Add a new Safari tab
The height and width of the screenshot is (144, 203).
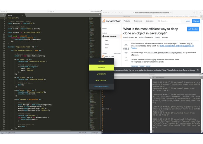pyautogui.click(x=202, y=16)
